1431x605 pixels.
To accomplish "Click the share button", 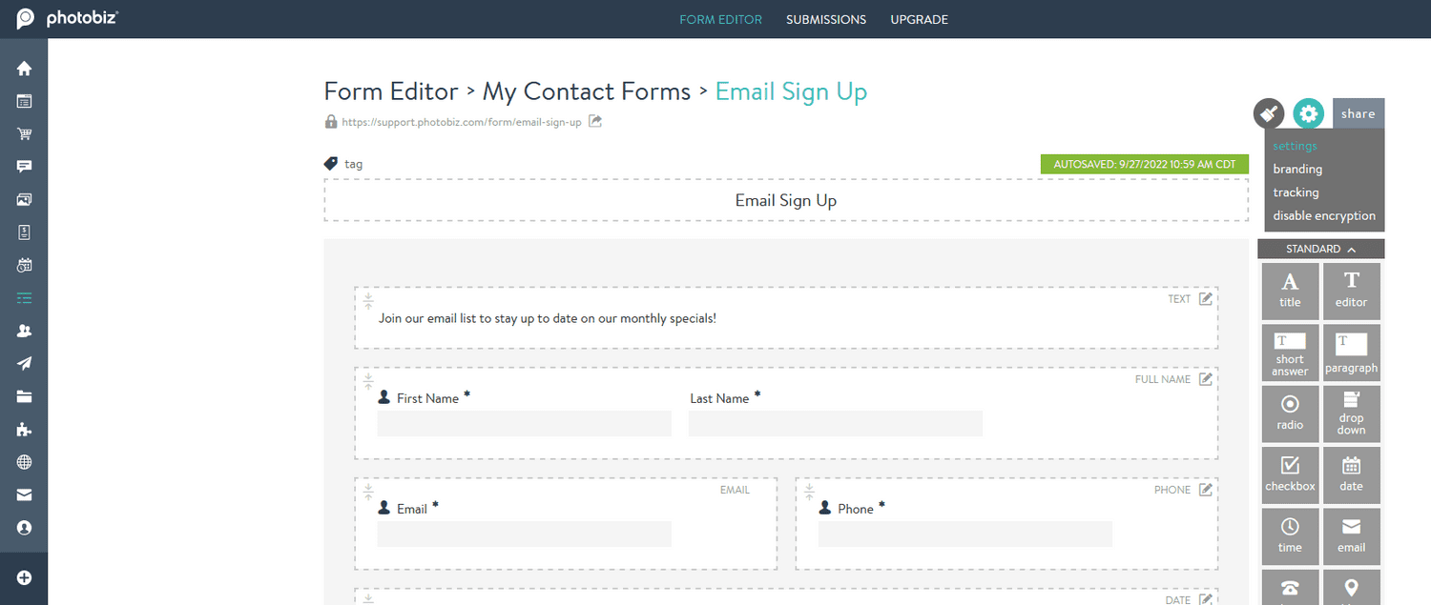I will point(1358,112).
